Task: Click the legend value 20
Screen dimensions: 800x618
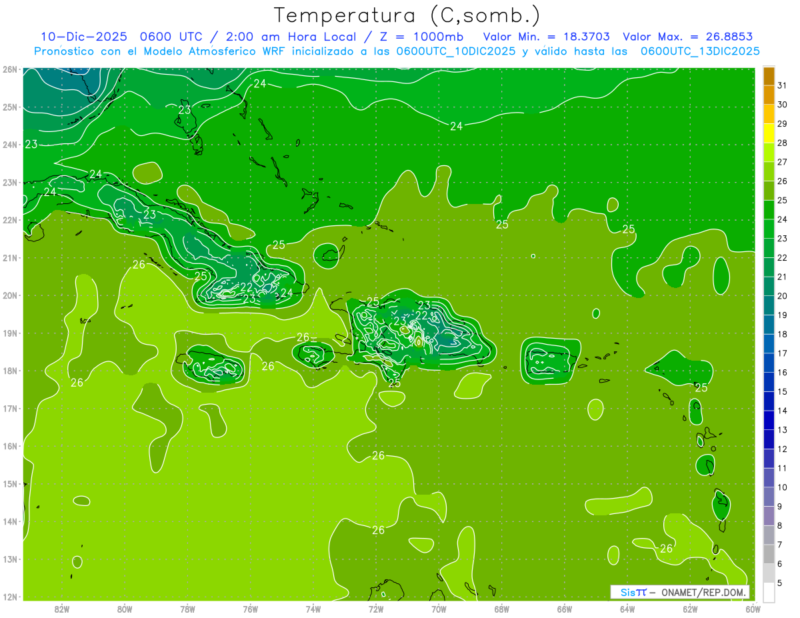Action: coord(782,296)
